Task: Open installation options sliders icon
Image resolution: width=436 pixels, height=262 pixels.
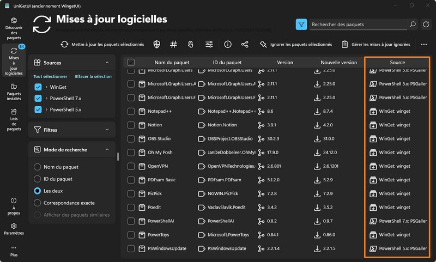Action: coord(209,45)
